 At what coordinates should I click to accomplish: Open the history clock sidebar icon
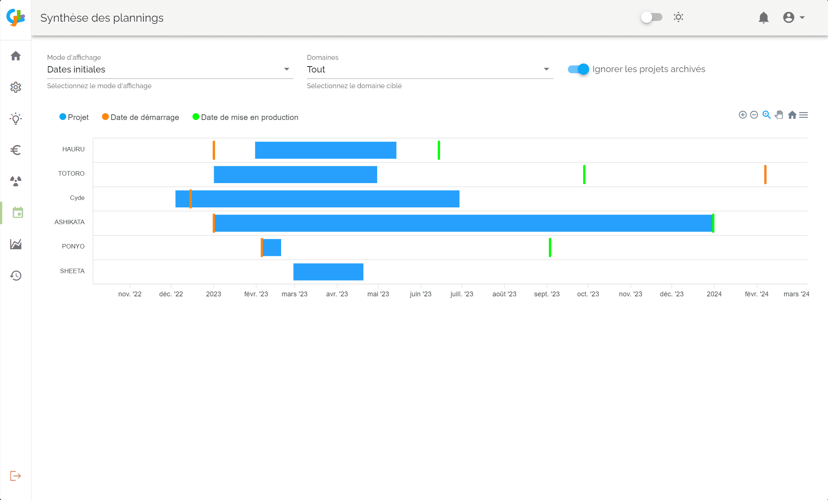tap(16, 276)
